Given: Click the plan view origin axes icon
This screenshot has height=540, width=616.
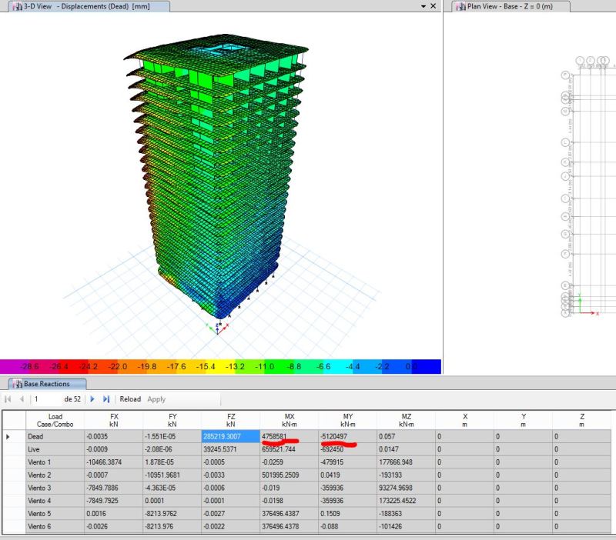Looking at the screenshot, I should pos(587,305).
